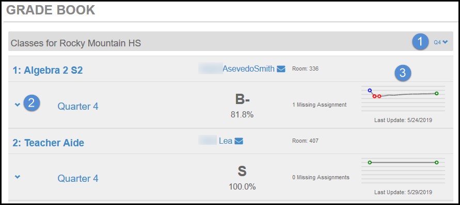This screenshot has width=460, height=205.
Task: Email teacher AsevedoSmith via envelope icon
Action: [281, 69]
